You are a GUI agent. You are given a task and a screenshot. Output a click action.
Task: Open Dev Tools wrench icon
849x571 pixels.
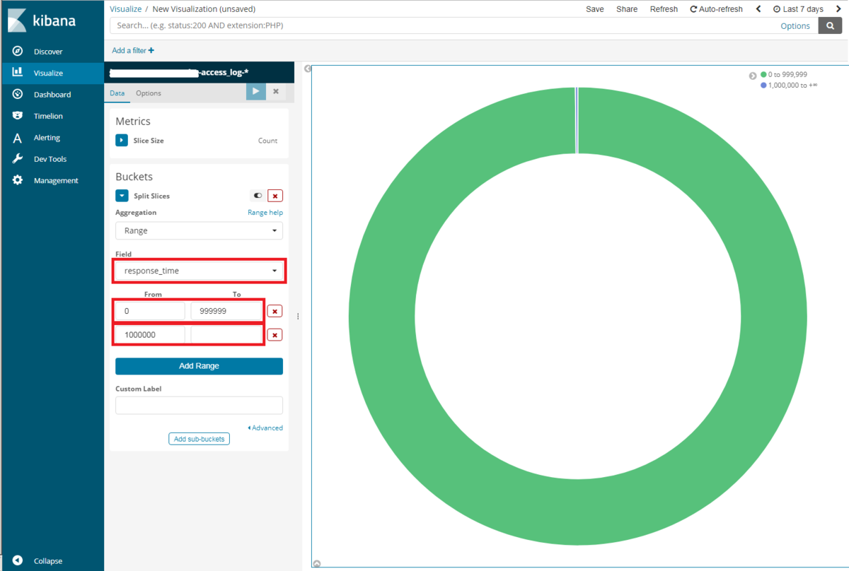(18, 159)
